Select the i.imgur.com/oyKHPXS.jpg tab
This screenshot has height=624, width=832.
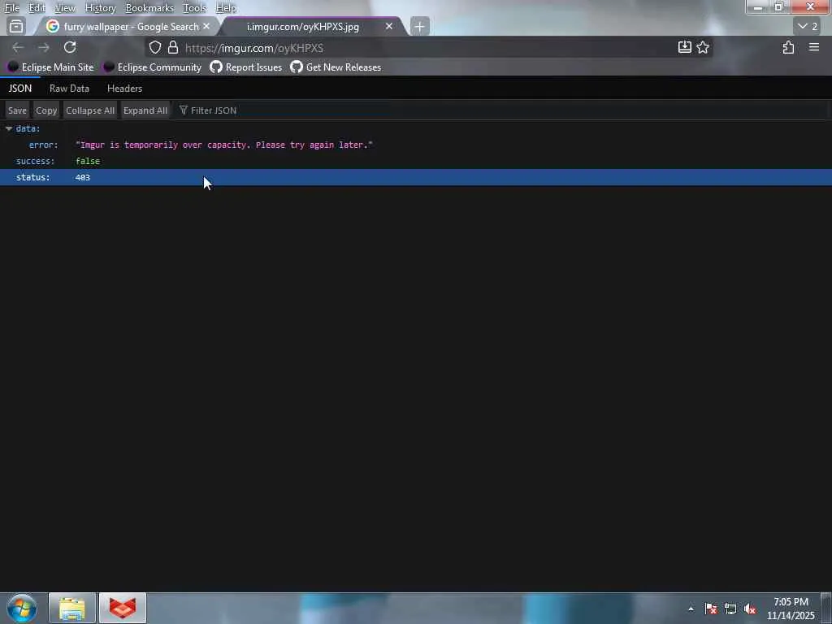point(310,27)
